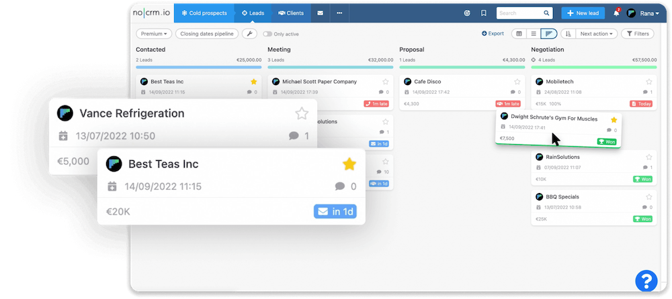
Task: Click the Export link
Action: pos(493,34)
